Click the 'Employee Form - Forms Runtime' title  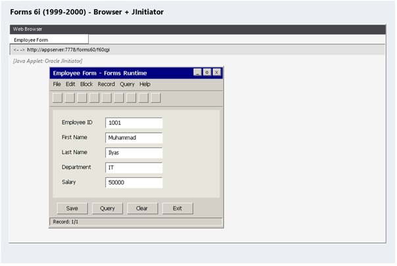click(x=100, y=73)
